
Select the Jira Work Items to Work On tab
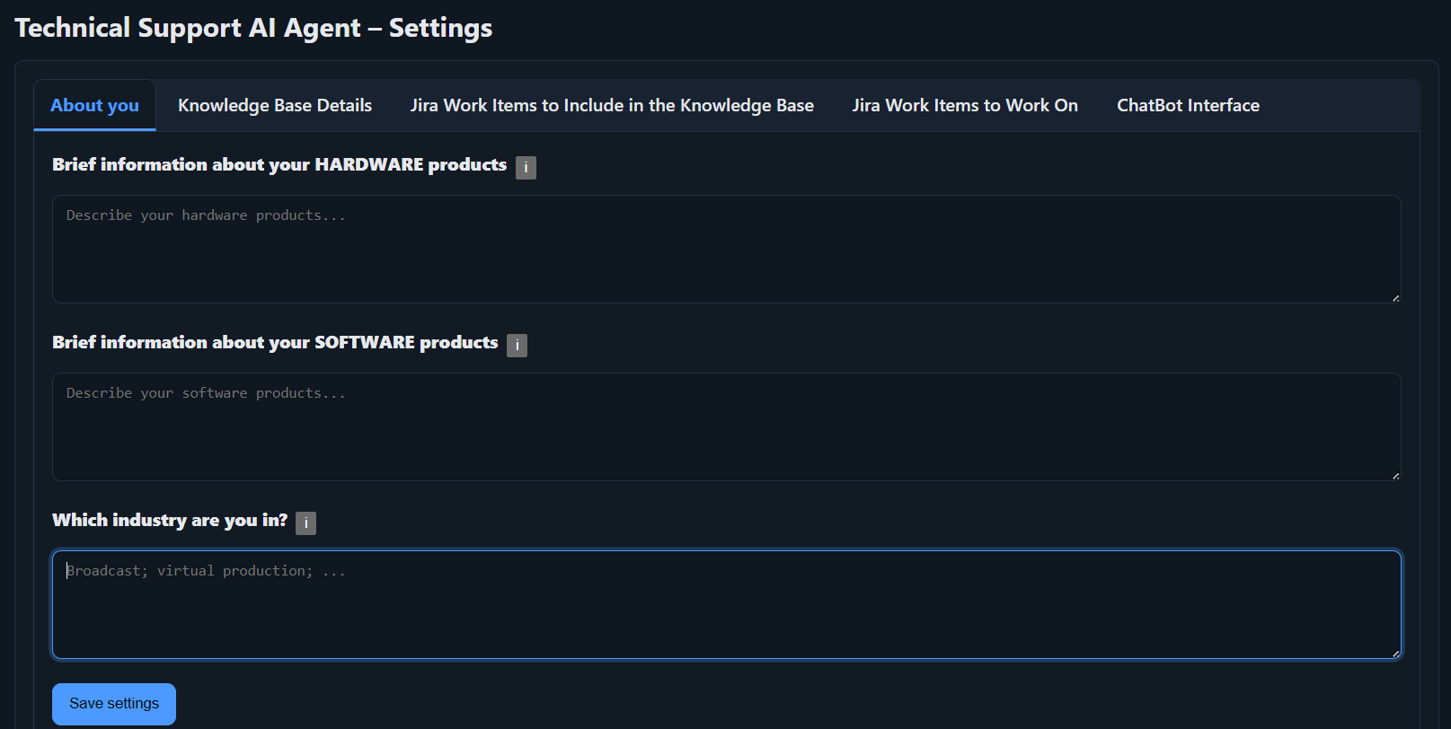965,106
